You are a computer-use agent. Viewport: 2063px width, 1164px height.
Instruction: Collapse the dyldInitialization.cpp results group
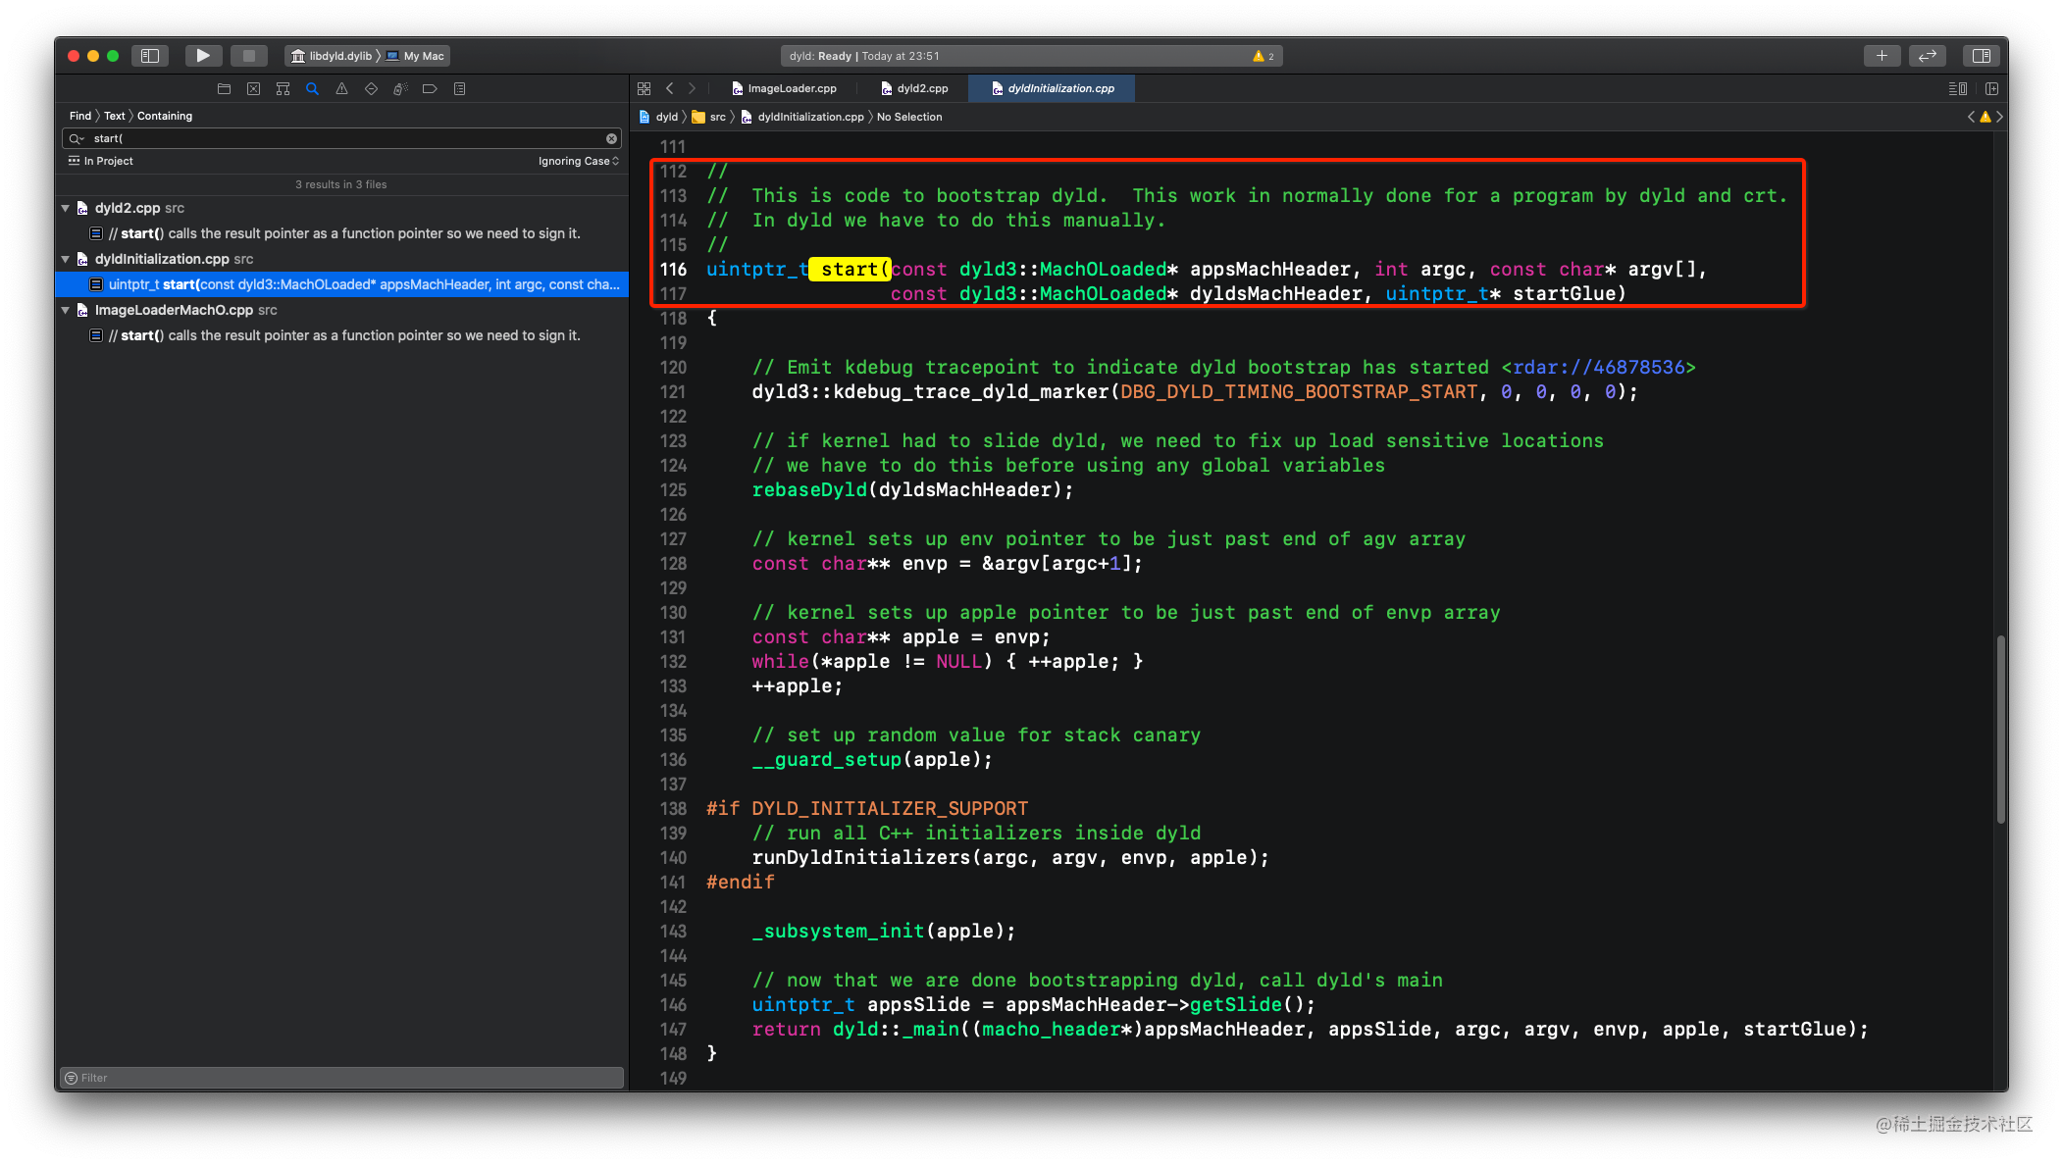coord(66,259)
